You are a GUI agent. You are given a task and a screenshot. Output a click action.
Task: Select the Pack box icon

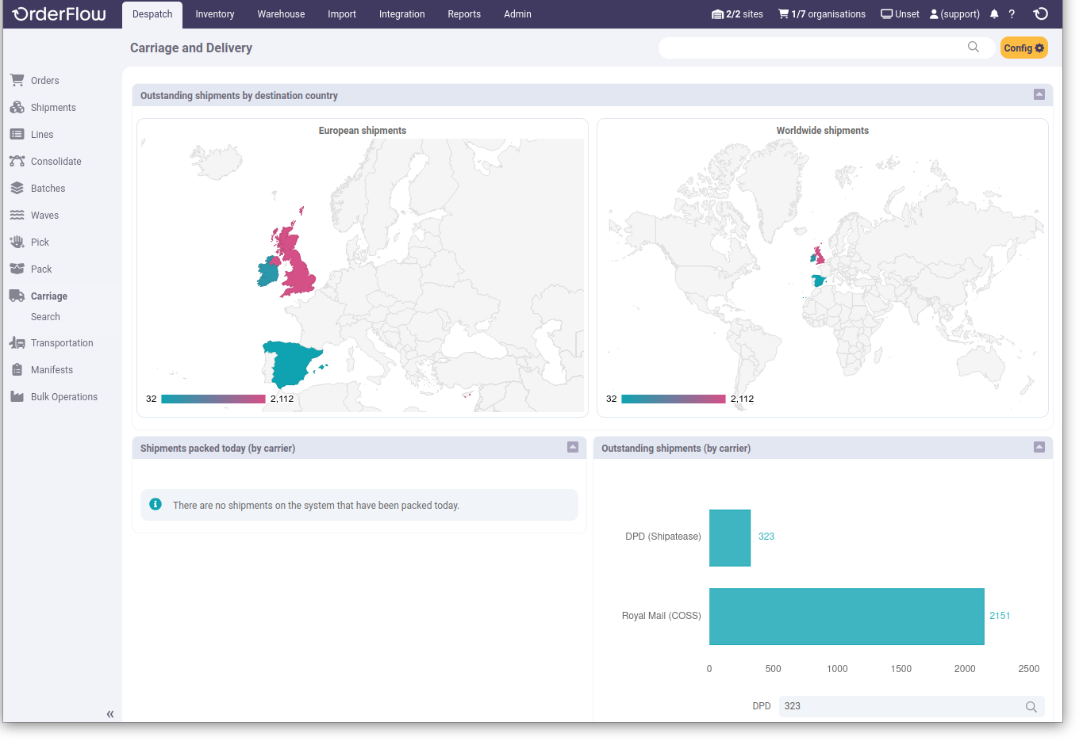(x=17, y=269)
